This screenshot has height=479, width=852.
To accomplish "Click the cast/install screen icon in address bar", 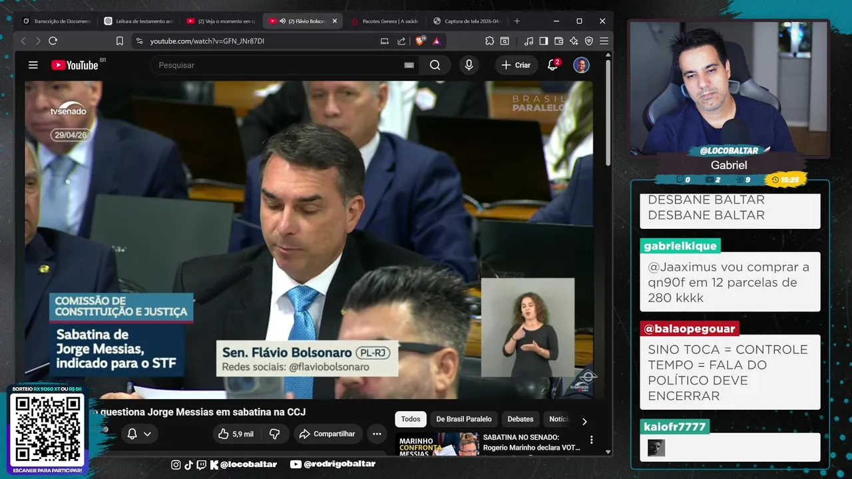I will point(385,41).
